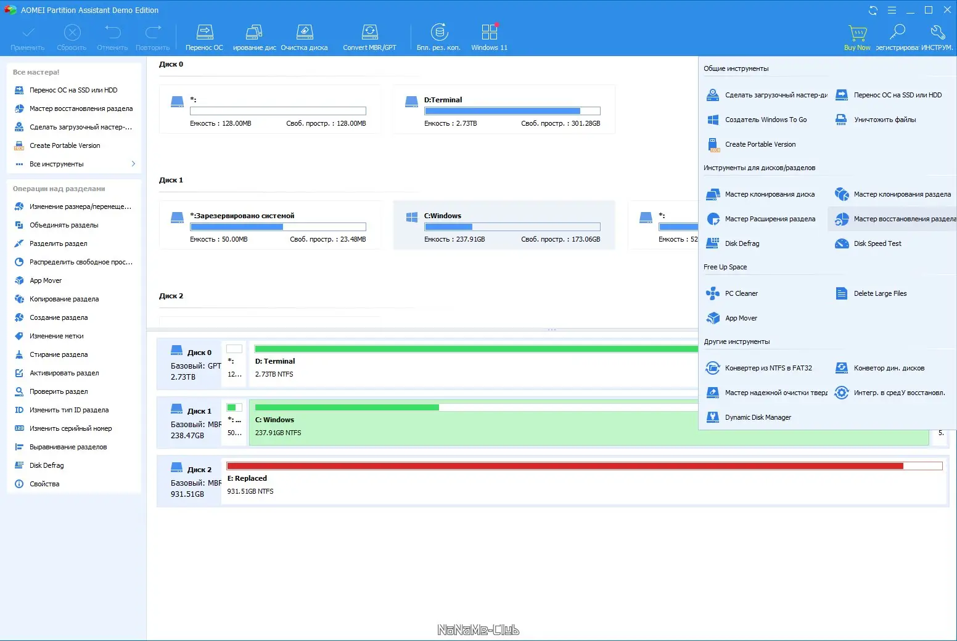
Task: Click the refresh icon in title bar
Action: click(x=873, y=10)
